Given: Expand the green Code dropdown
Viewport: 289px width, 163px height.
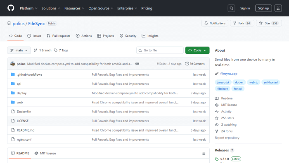Looking at the screenshot, I should tap(197, 50).
